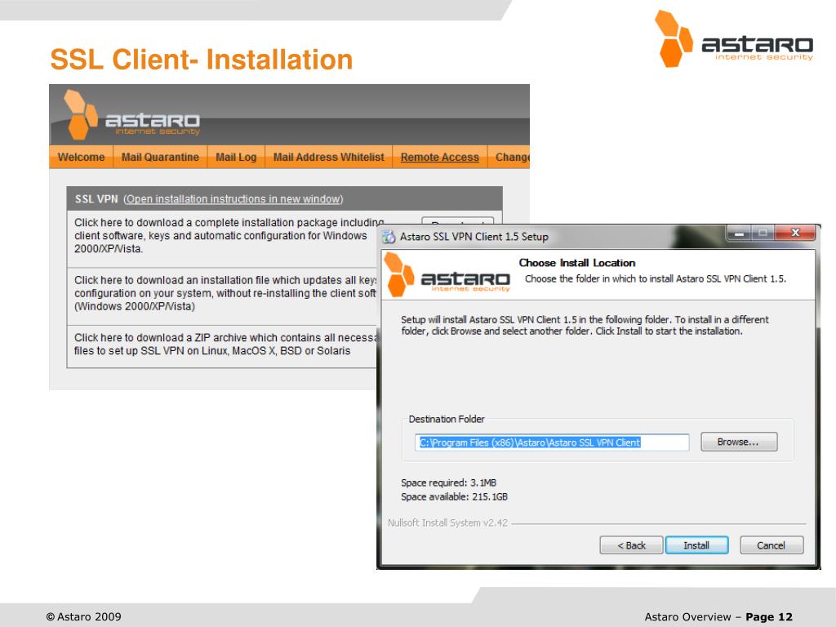Image resolution: width=836 pixels, height=627 pixels.
Task: Select the Mail Address Whitelist tab
Action: [328, 158]
